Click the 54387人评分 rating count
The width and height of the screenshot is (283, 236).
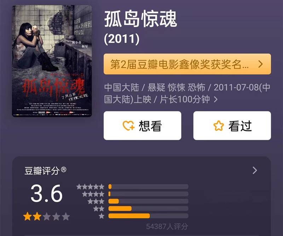pos(167,226)
